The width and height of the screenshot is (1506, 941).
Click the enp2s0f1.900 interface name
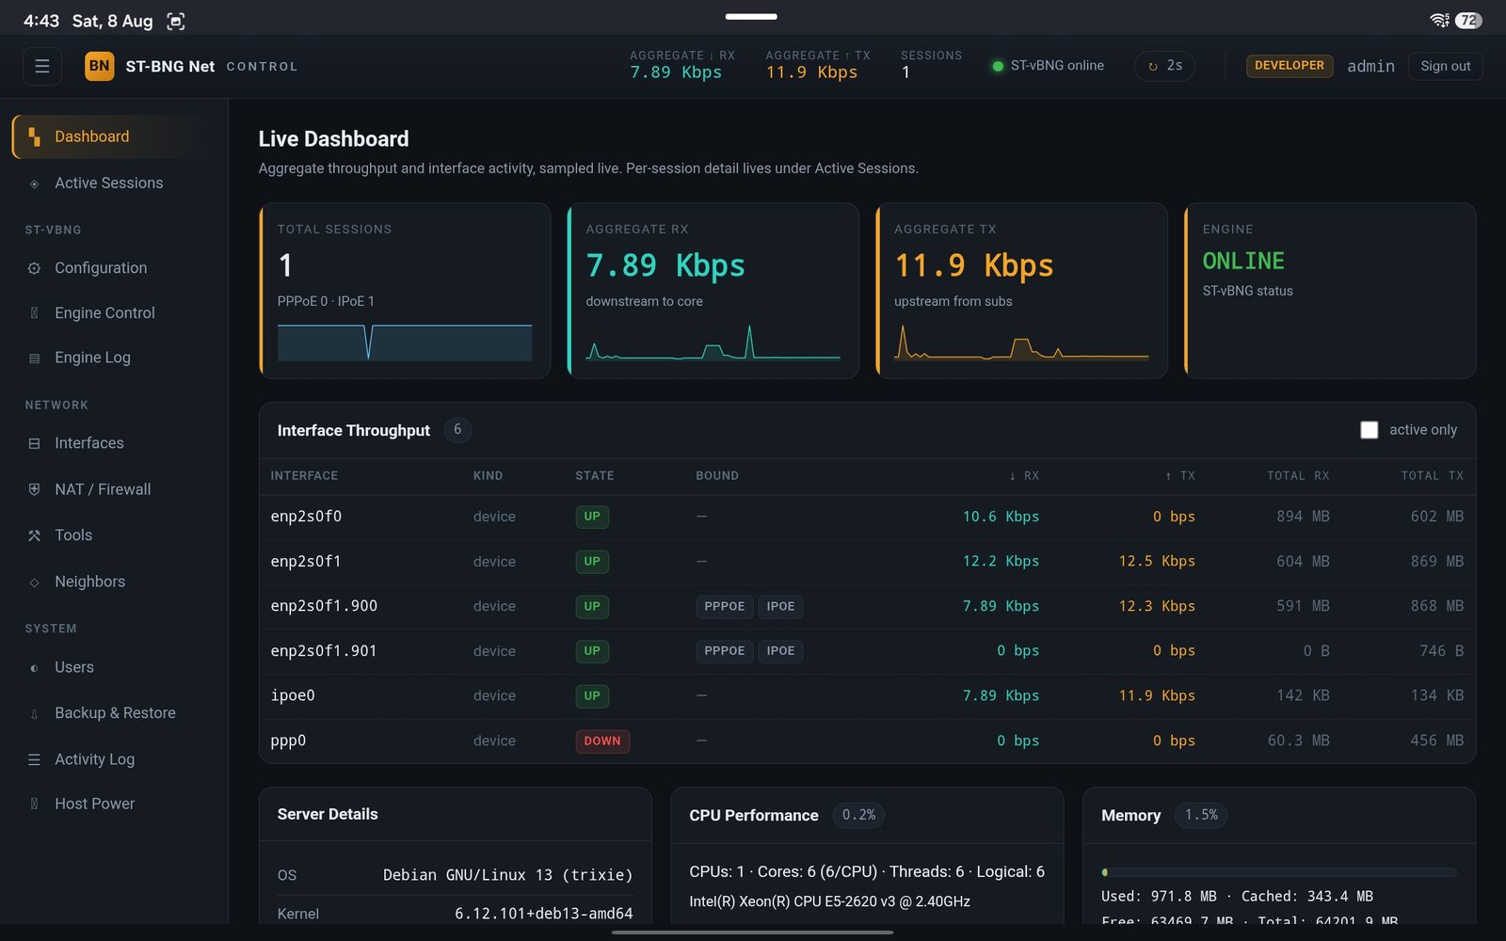[324, 606]
